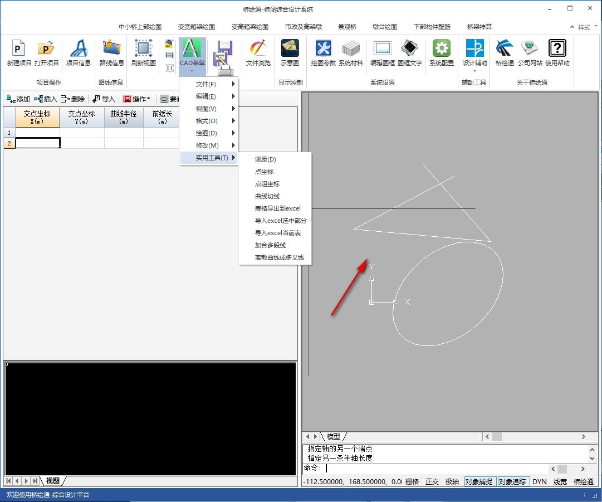Toggle 正交 ortho mode
Screen dimensions: 602x502
pyautogui.click(x=432, y=481)
